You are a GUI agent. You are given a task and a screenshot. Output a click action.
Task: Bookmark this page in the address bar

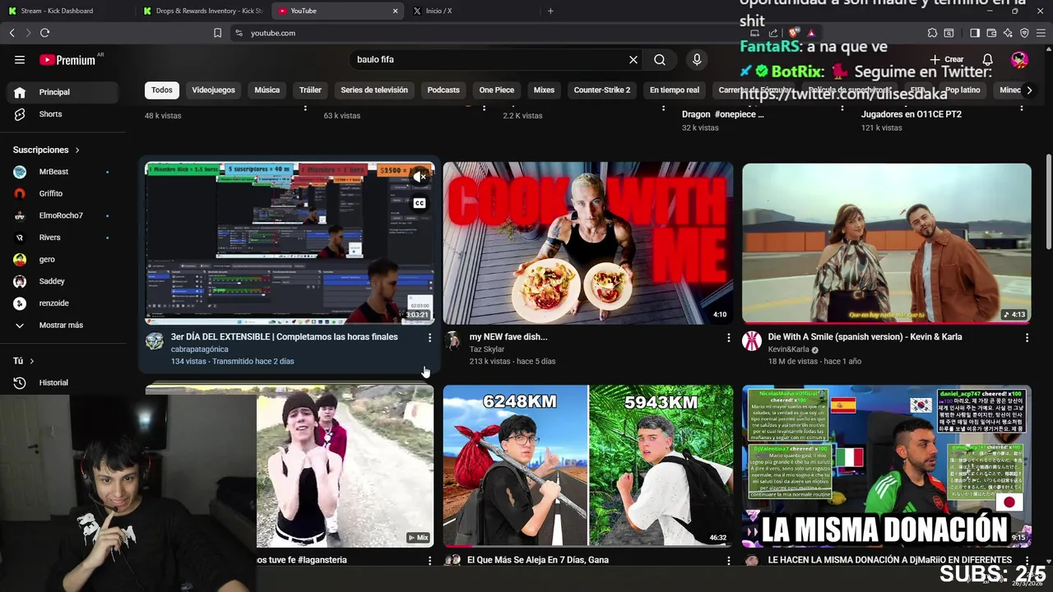tap(217, 33)
